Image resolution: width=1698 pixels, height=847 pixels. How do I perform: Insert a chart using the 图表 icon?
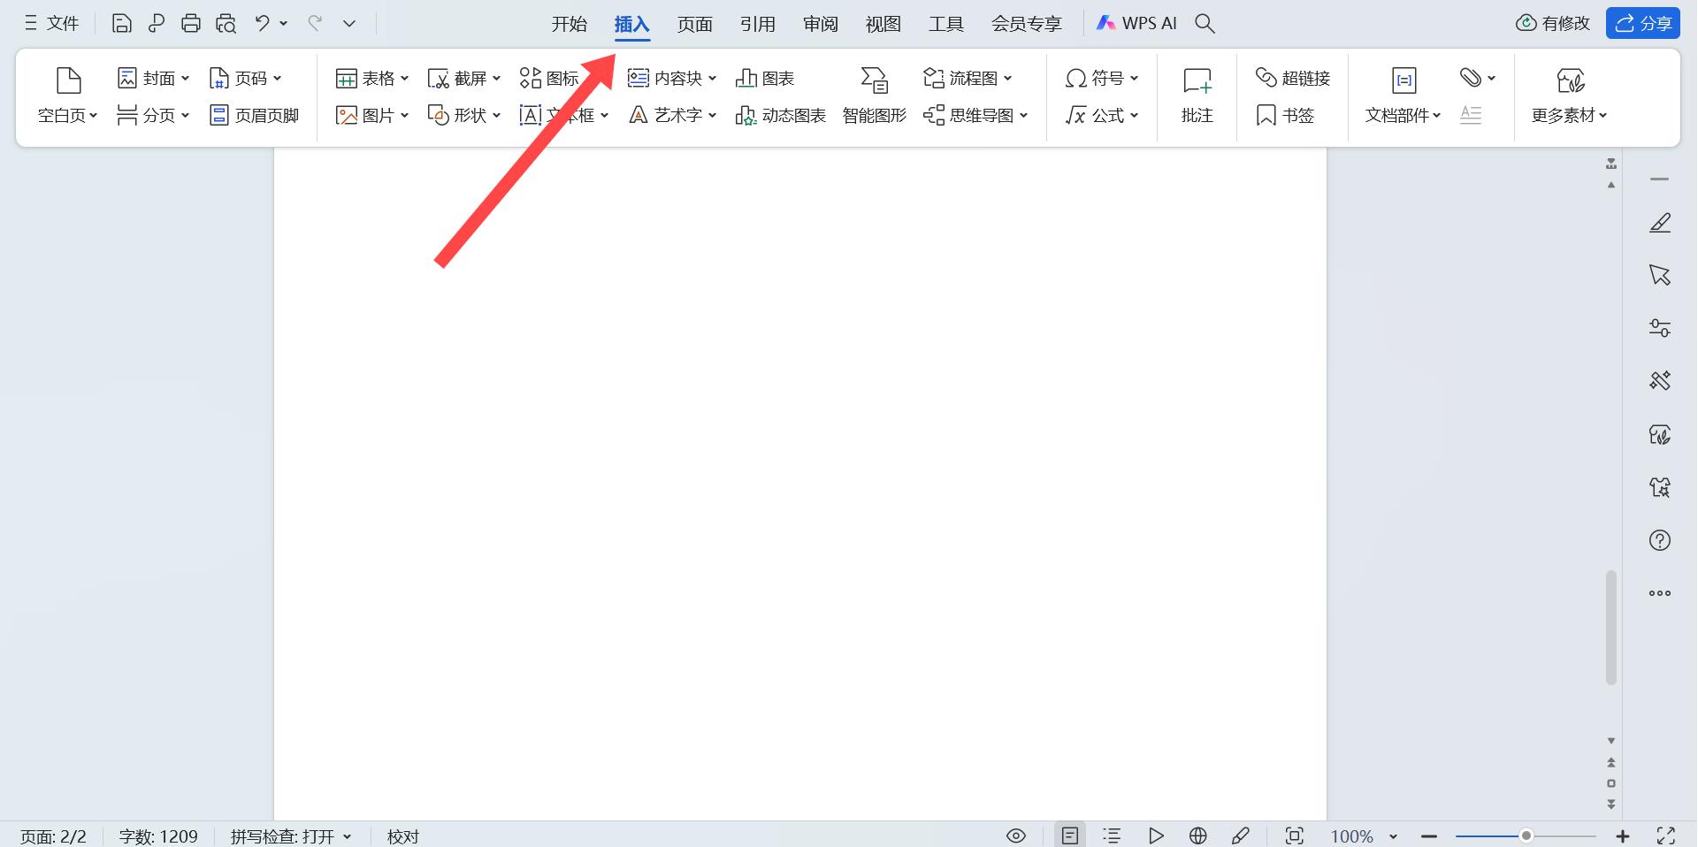pos(746,79)
